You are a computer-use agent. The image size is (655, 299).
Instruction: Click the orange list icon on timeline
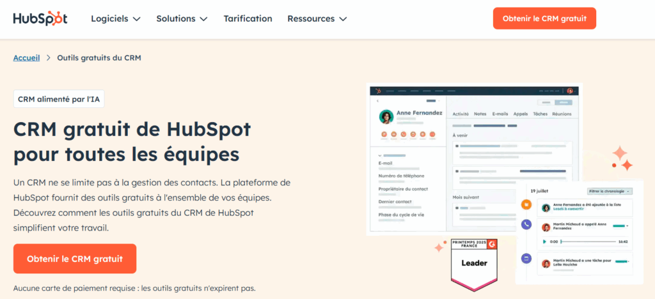tap(526, 204)
